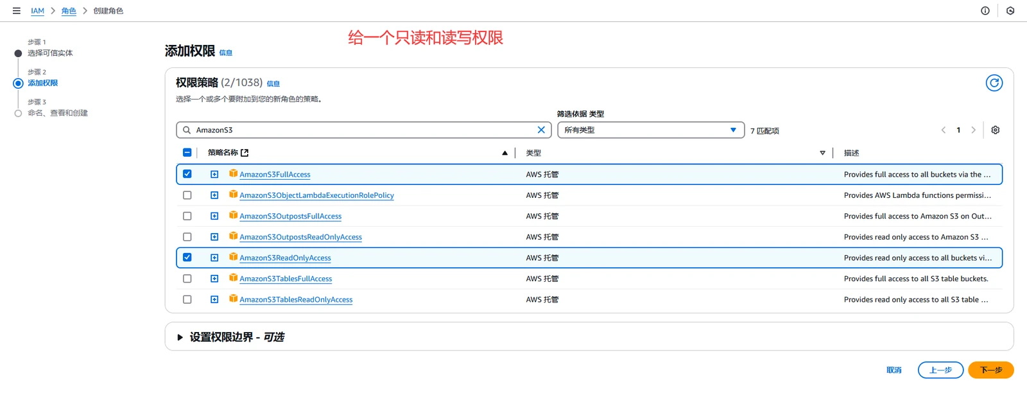The width and height of the screenshot is (1027, 393).
Task: Check AmazonS3TablesReadOnlyAccess policy
Action: pos(187,299)
